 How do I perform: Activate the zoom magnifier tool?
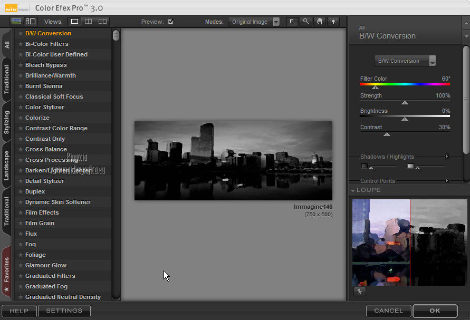coord(305,22)
